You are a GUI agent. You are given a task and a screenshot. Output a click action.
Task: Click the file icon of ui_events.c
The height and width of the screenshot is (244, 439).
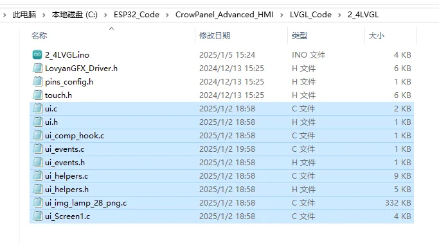37,149
